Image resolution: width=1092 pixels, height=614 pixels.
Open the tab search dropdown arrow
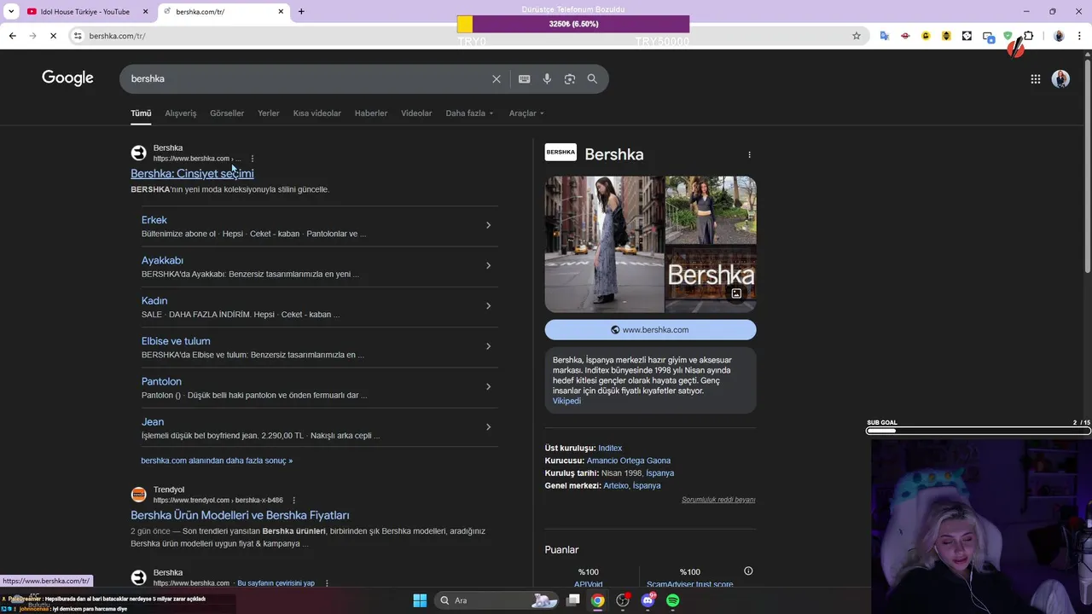11,11
